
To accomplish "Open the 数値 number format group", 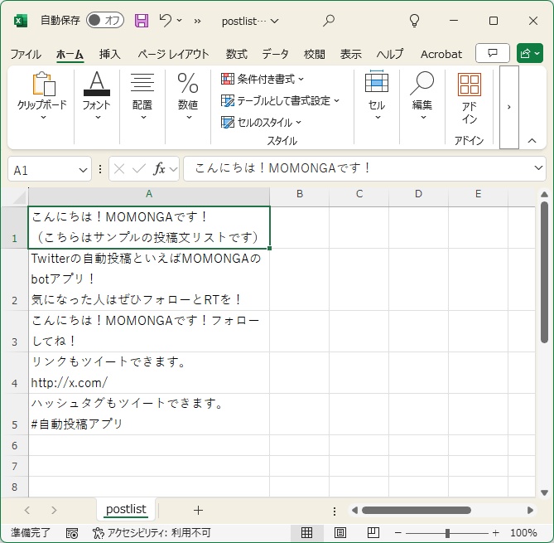I will pos(188,96).
